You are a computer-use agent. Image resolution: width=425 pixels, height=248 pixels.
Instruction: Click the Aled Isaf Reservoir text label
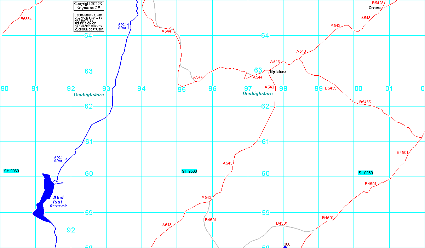click(x=58, y=202)
